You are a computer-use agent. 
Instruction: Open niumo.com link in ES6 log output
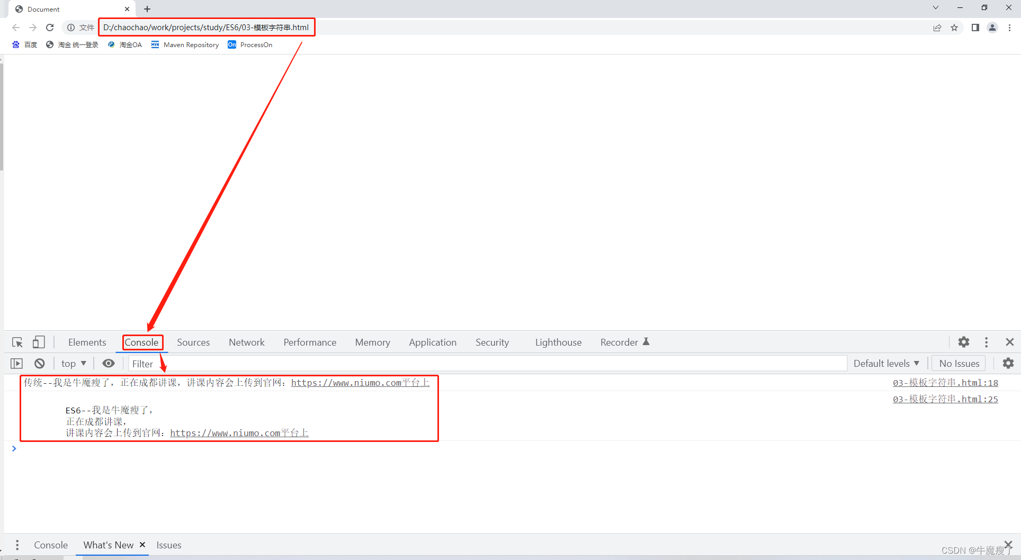click(x=239, y=433)
